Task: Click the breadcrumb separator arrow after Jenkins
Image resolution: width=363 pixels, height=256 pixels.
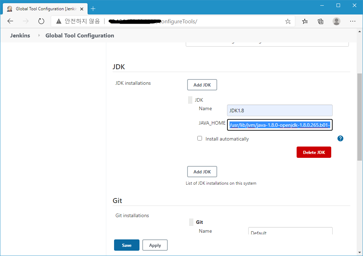Action: [39, 35]
